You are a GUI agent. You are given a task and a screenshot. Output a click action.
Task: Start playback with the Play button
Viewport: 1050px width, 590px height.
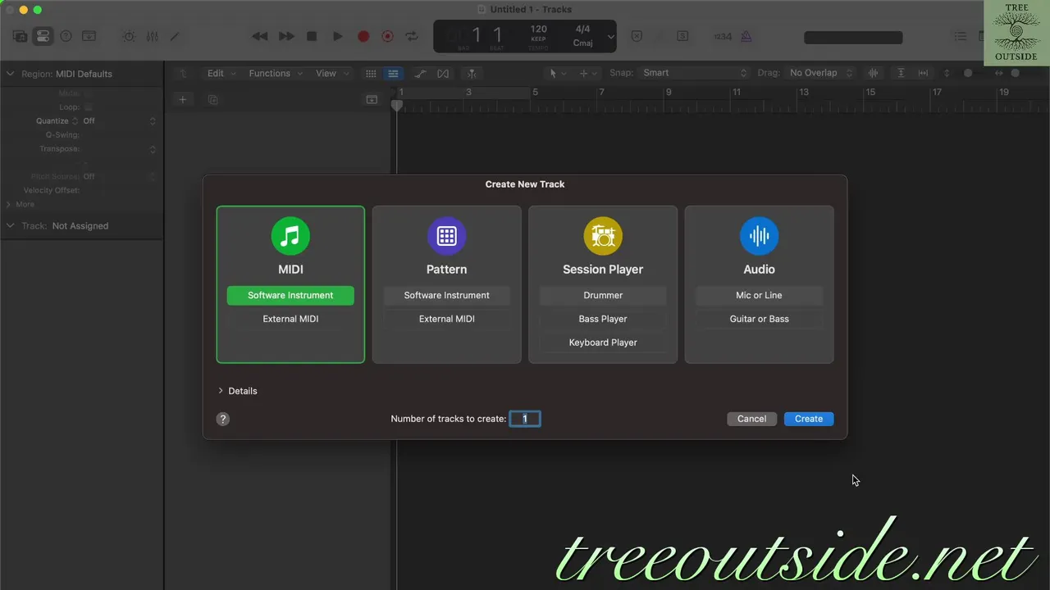pos(337,36)
